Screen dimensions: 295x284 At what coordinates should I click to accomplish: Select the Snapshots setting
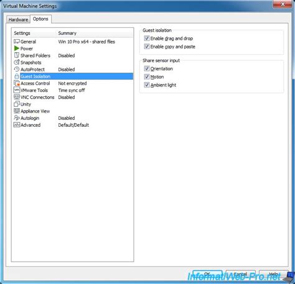pyautogui.click(x=31, y=62)
